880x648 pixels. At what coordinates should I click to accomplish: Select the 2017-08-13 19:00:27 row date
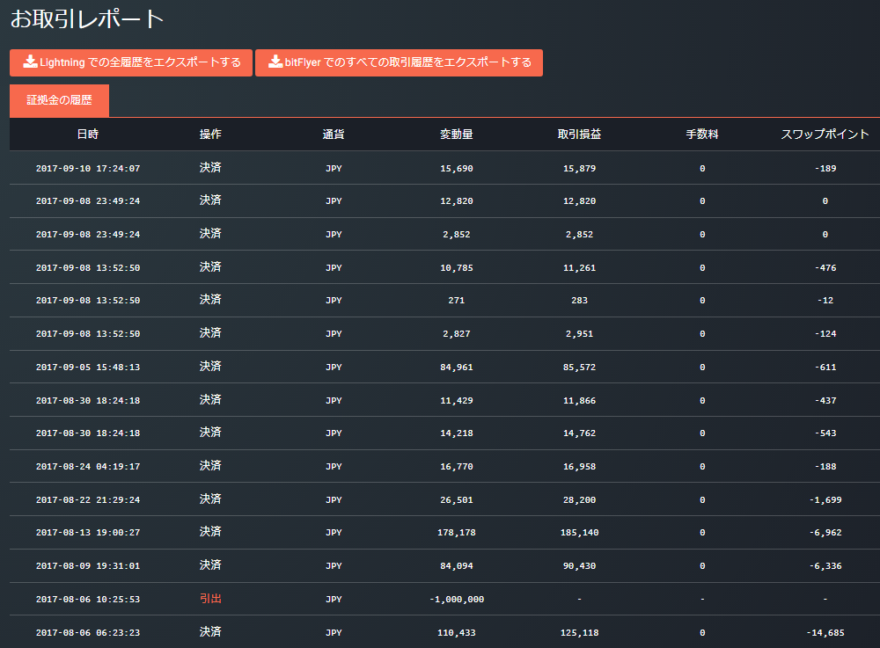pyautogui.click(x=87, y=533)
